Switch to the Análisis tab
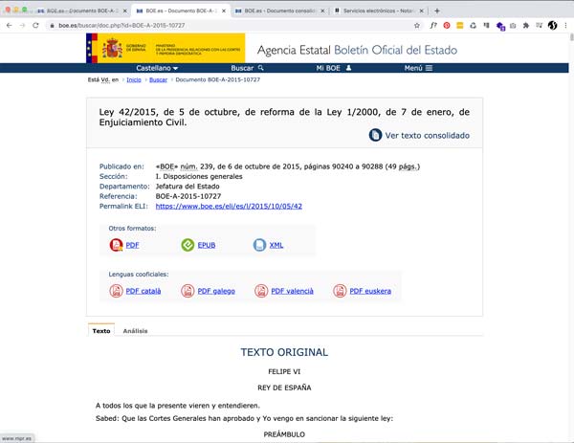This screenshot has width=574, height=443. coord(135,331)
